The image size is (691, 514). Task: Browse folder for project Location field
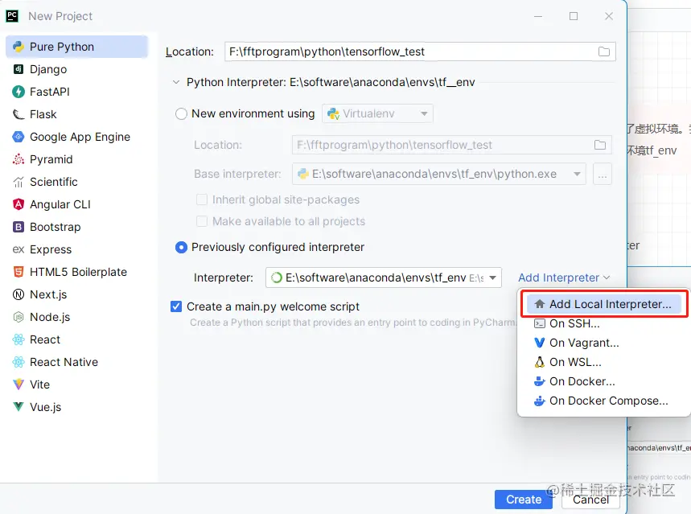pyautogui.click(x=604, y=51)
